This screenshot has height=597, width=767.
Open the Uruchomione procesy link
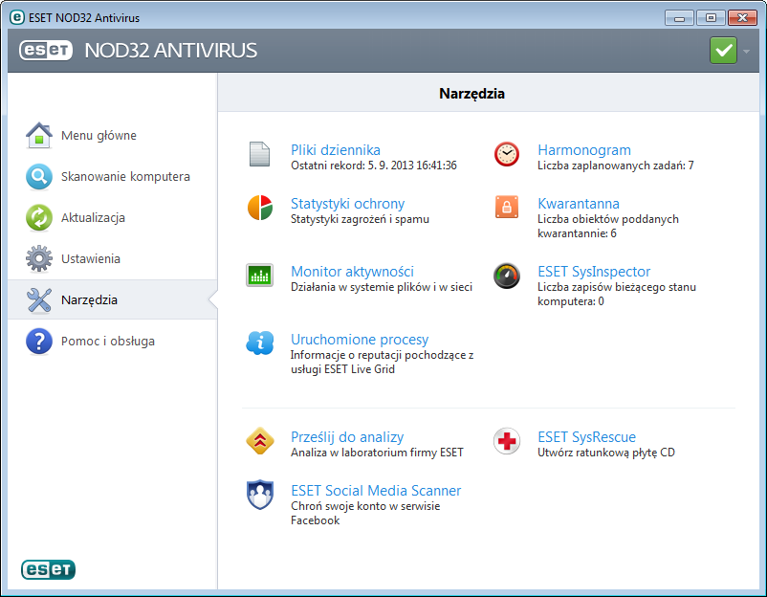tap(360, 339)
